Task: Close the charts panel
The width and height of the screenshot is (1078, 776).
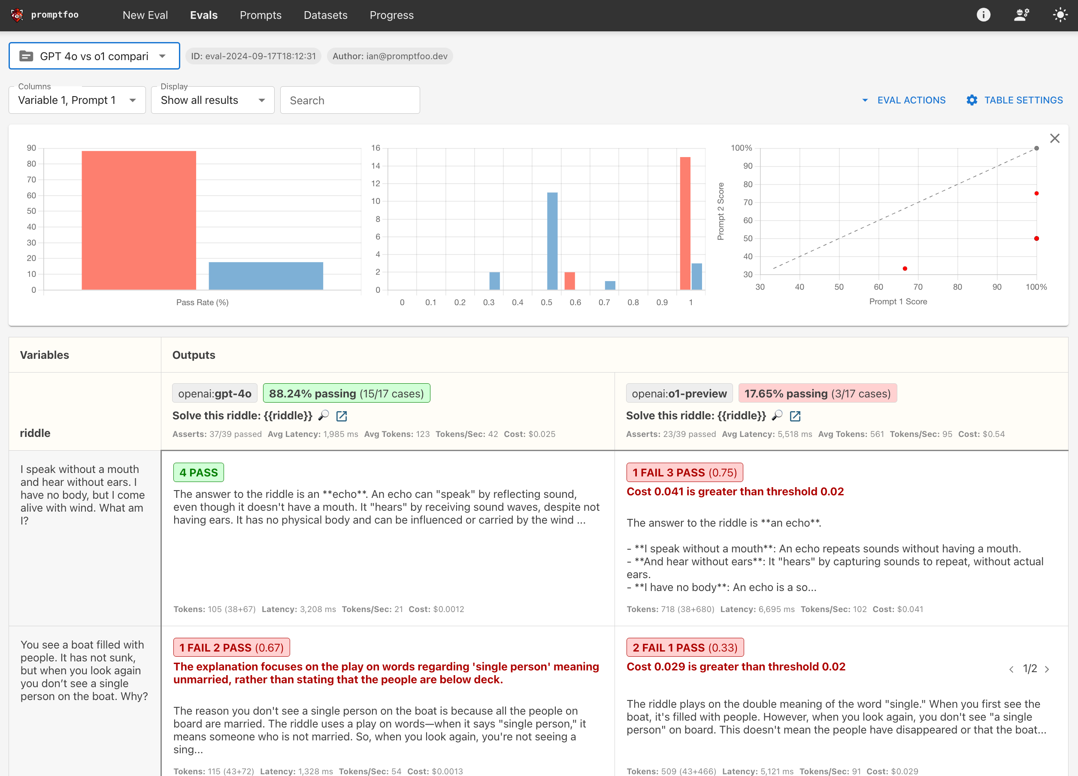Action: point(1055,138)
